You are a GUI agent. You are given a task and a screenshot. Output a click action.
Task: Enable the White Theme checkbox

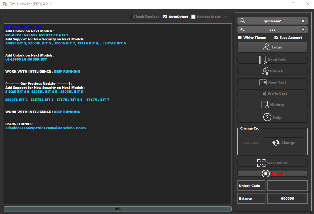(240, 37)
